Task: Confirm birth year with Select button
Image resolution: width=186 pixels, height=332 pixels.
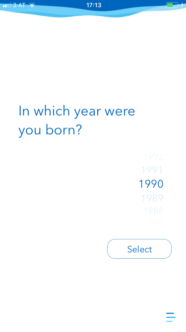Action: 139,249
